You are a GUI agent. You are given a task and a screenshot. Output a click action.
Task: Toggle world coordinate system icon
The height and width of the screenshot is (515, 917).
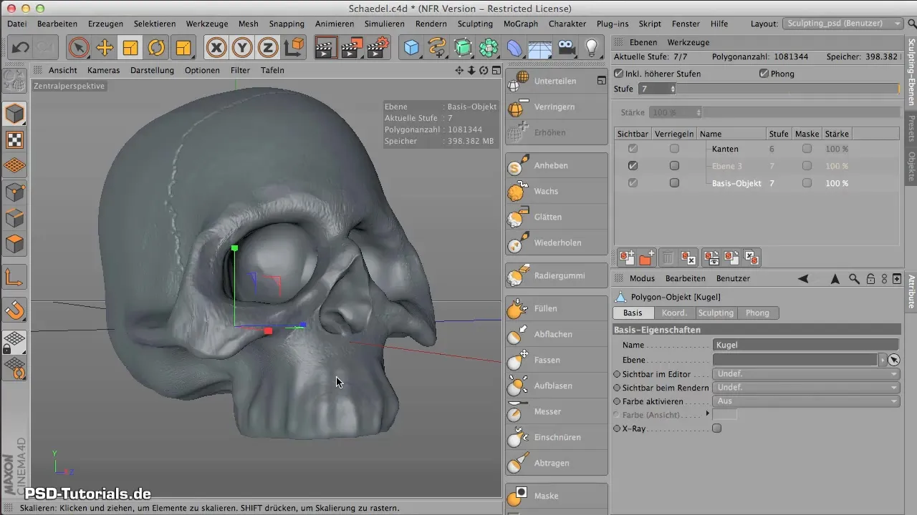click(294, 48)
